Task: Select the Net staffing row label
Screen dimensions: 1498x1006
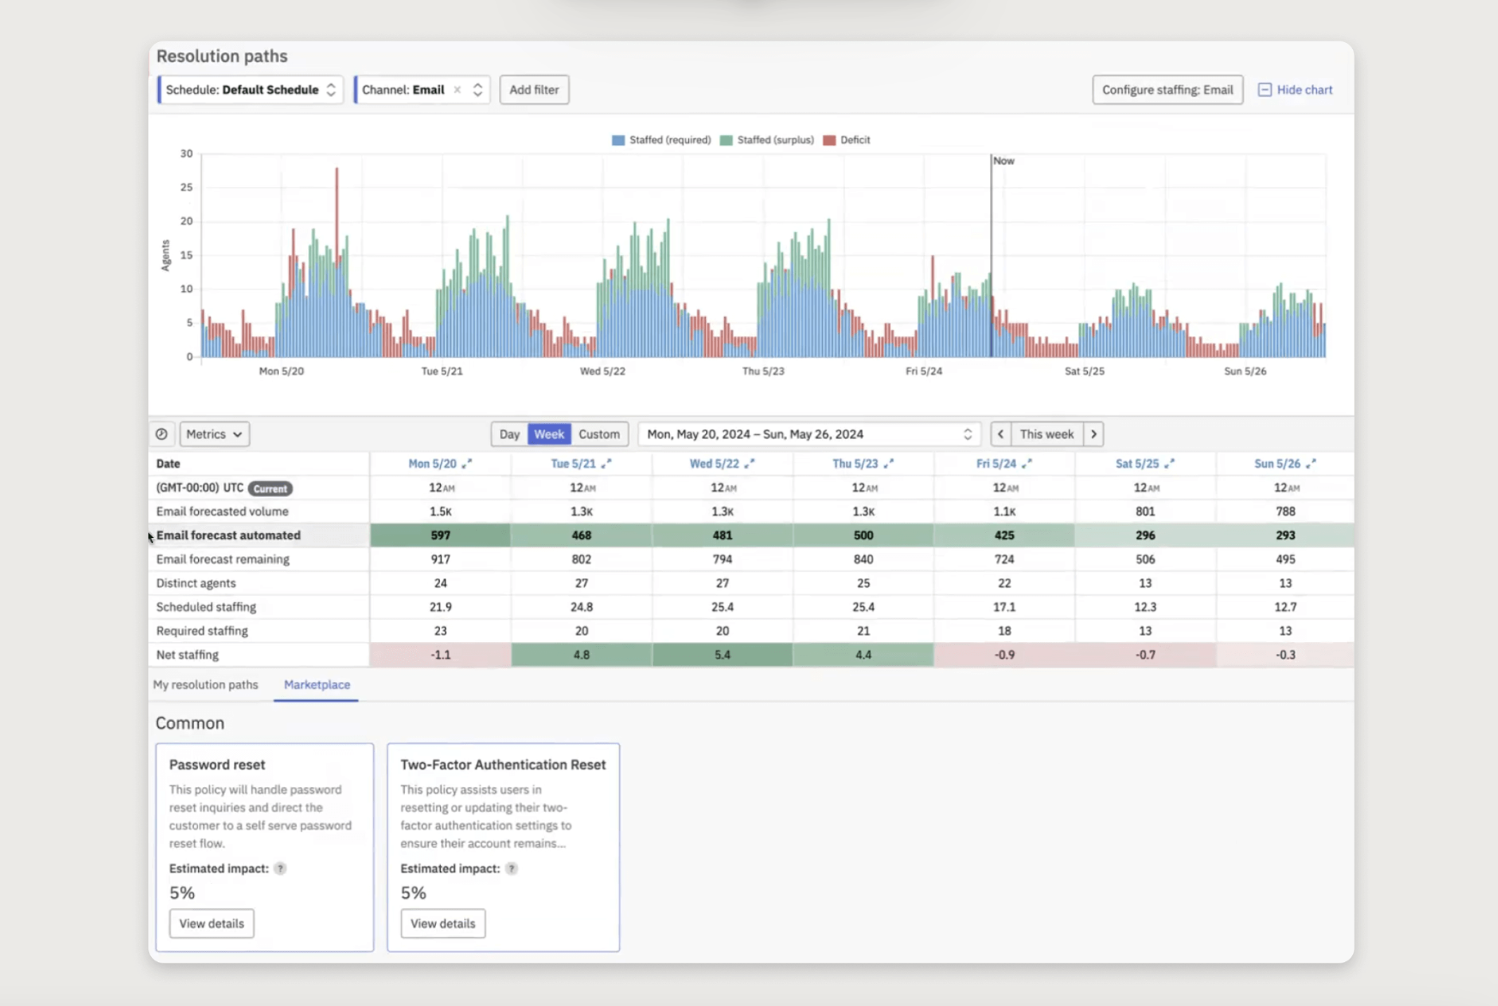Action: [x=187, y=655]
